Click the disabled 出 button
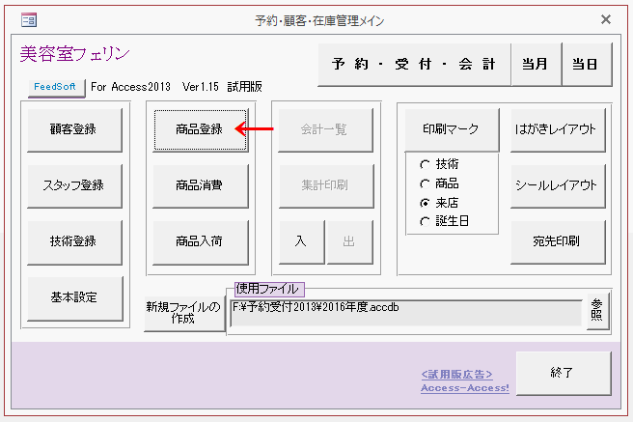 coord(349,241)
